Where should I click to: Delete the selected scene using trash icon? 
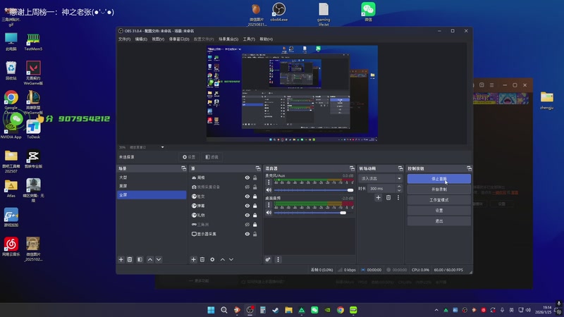coord(130,259)
